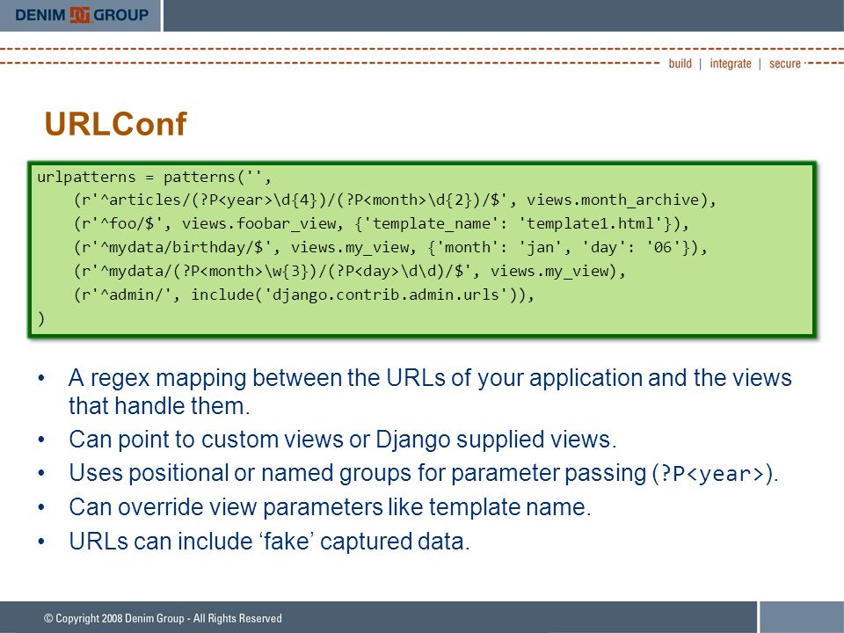
Task: Click the foo foobar_view code line
Action: [381, 224]
